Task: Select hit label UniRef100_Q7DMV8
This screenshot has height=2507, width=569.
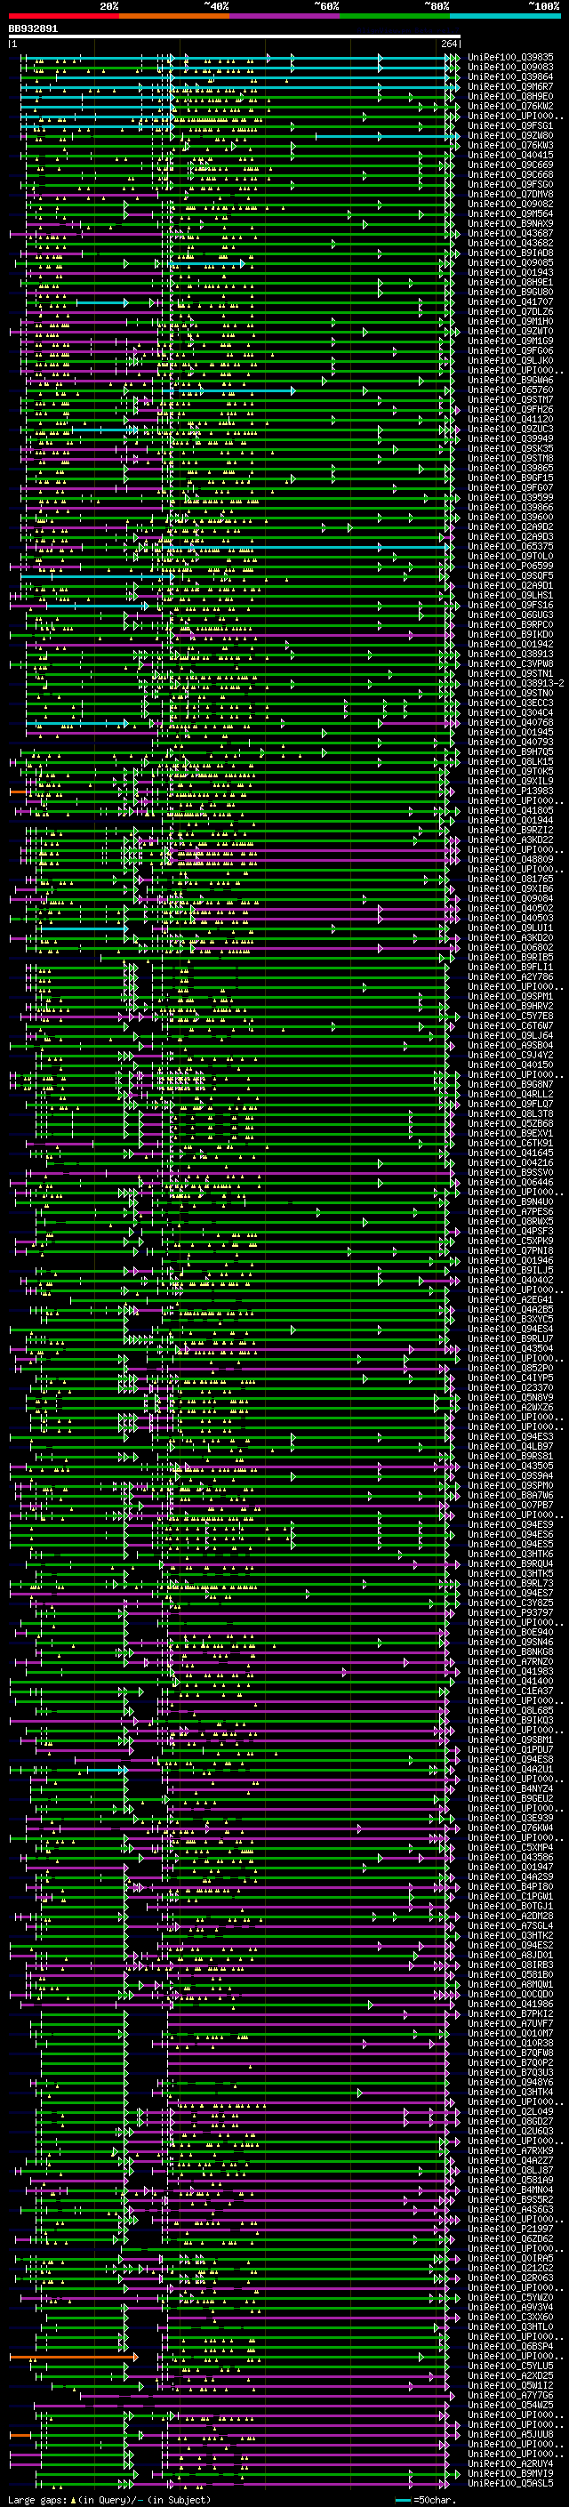Action: [510, 195]
